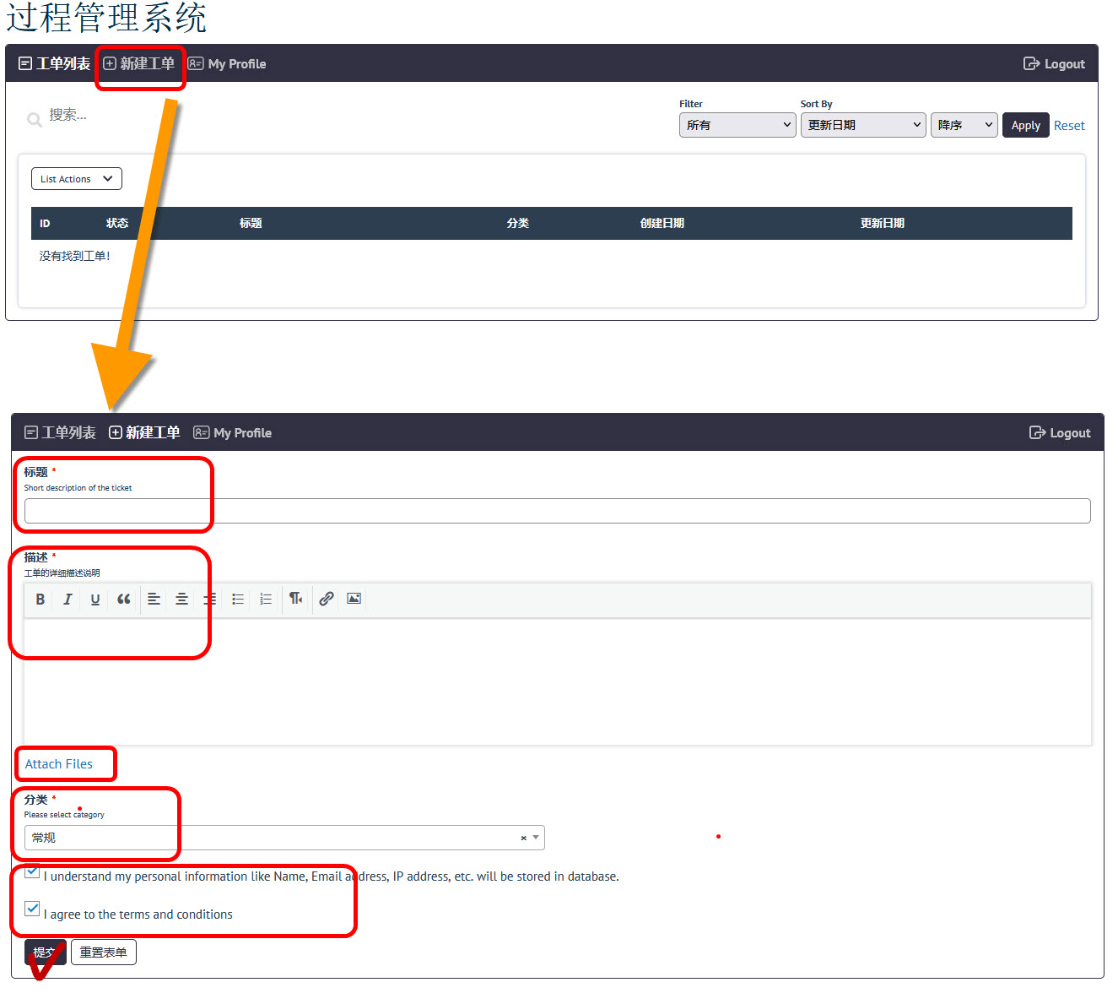Insert a numbered list in editor
The height and width of the screenshot is (1004, 1118).
click(x=266, y=600)
